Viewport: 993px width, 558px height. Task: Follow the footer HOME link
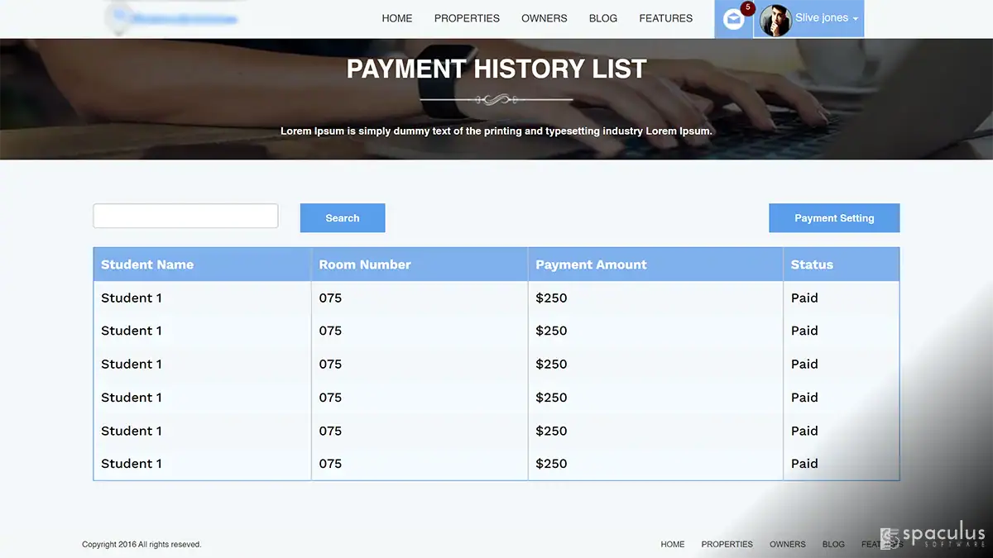click(x=673, y=545)
